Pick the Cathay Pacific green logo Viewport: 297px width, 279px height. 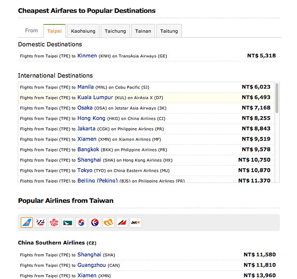pyautogui.click(x=68, y=223)
